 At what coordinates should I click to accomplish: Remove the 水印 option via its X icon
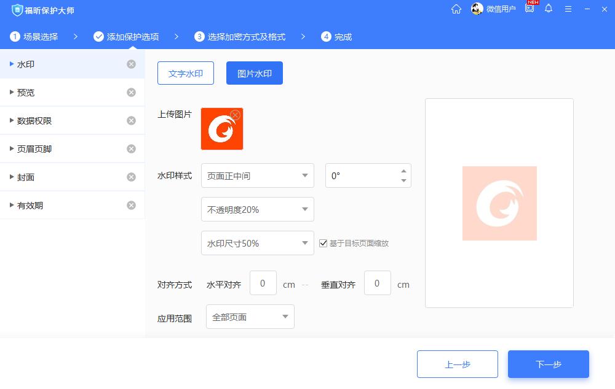point(131,64)
